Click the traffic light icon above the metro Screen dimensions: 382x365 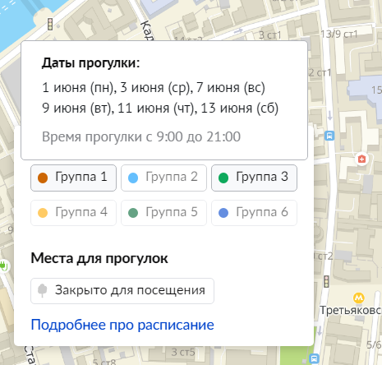[x=326, y=281]
